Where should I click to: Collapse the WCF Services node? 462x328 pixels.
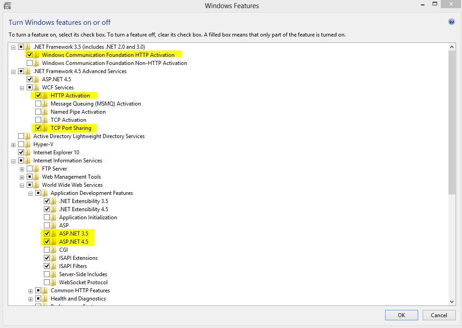(x=22, y=88)
